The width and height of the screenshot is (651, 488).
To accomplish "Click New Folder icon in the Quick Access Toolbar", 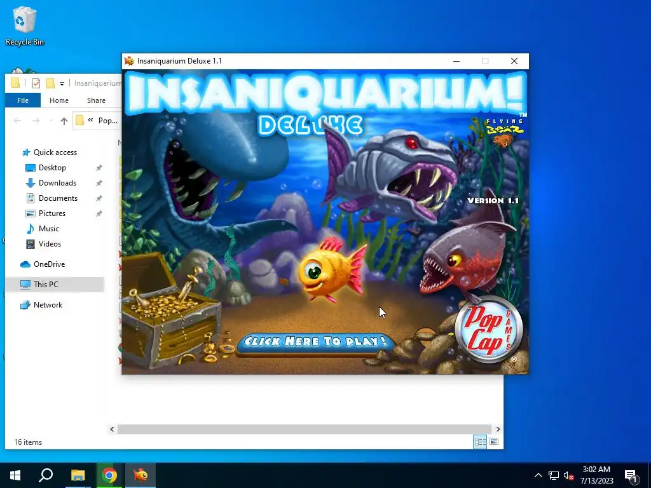I will coord(50,83).
